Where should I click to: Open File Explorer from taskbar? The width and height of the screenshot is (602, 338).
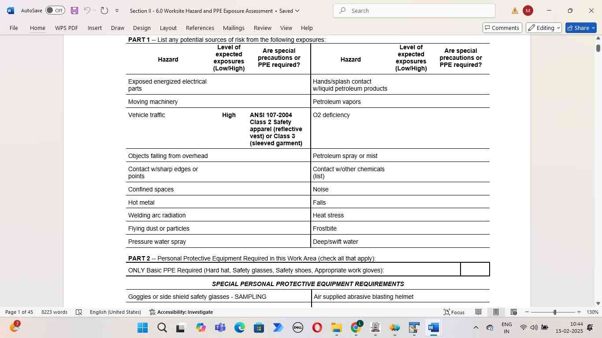click(x=336, y=328)
